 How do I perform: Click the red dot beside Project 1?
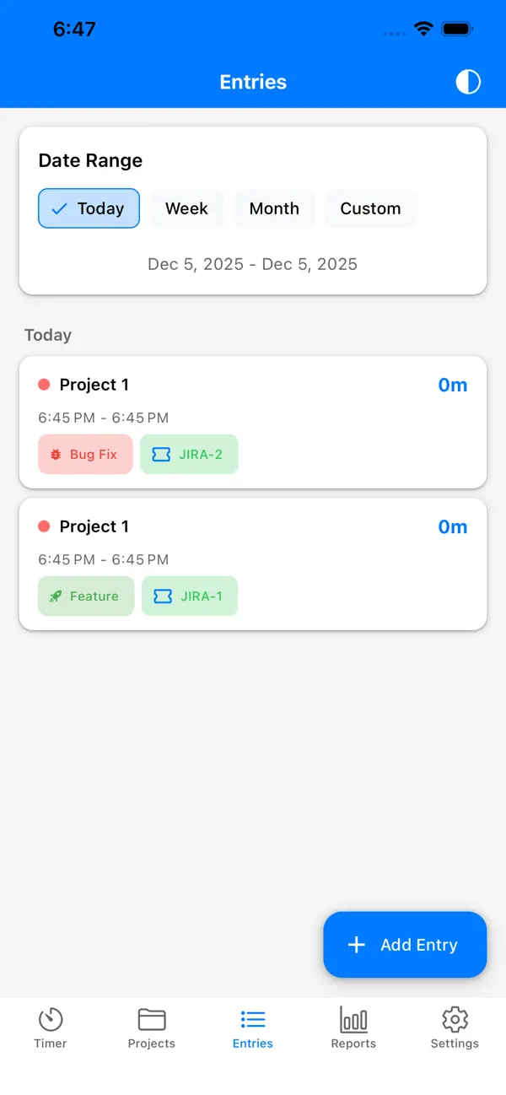(43, 384)
